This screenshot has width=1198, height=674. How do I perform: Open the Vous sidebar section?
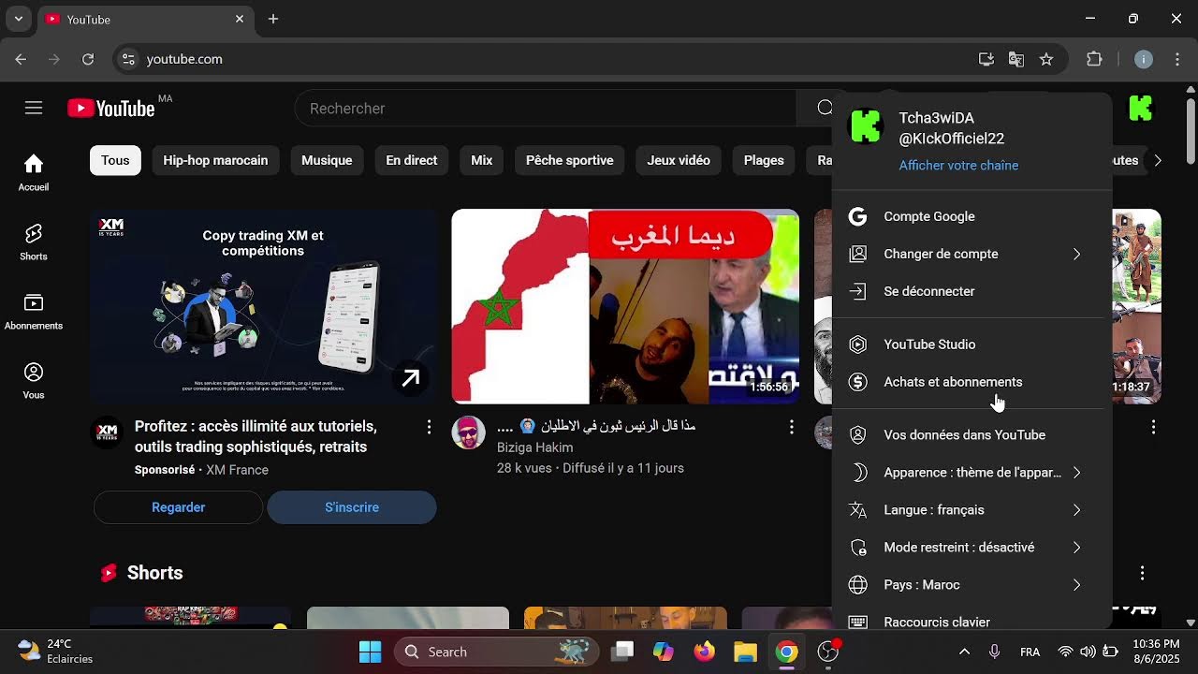pyautogui.click(x=34, y=380)
